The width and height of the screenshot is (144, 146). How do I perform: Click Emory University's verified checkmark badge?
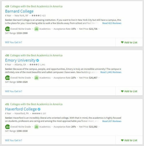(x=38, y=60)
